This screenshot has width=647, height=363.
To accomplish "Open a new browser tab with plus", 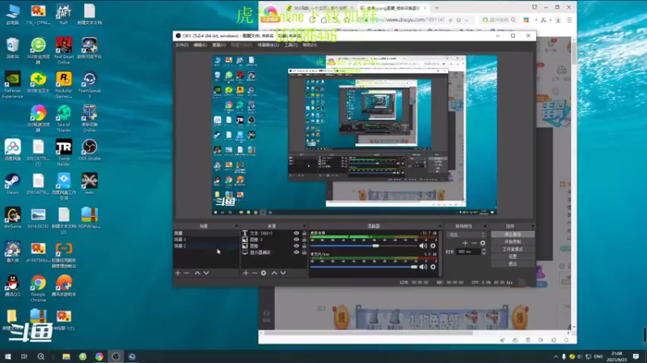I will pos(437,8).
